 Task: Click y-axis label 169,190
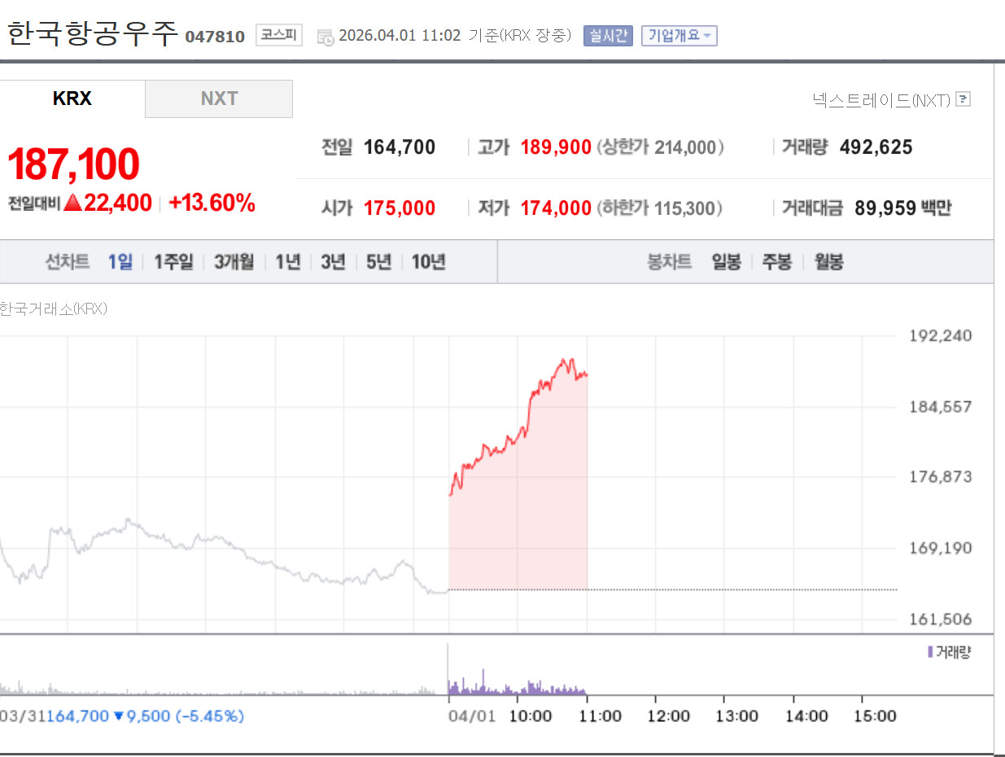coord(940,548)
